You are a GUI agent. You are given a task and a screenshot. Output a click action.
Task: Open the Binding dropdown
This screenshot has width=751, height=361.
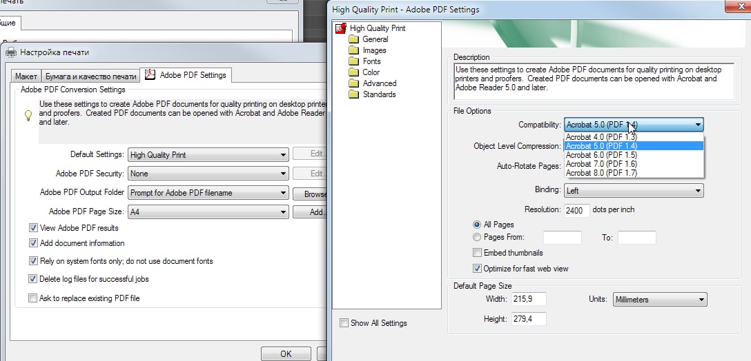(x=634, y=190)
